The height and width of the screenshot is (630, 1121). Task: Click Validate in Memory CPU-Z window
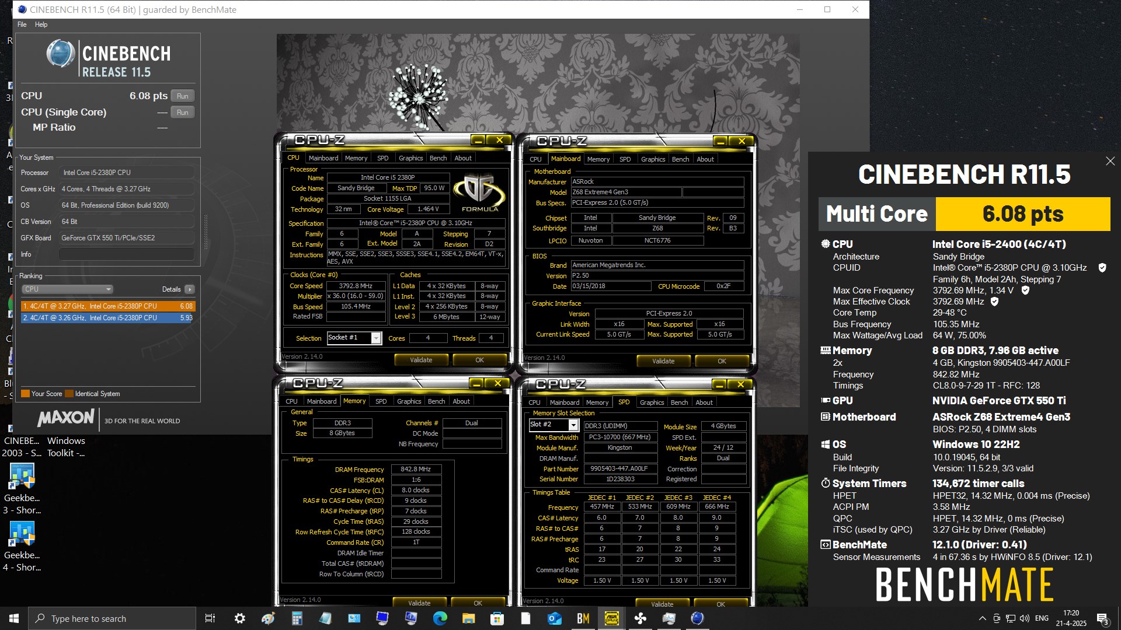tap(419, 603)
